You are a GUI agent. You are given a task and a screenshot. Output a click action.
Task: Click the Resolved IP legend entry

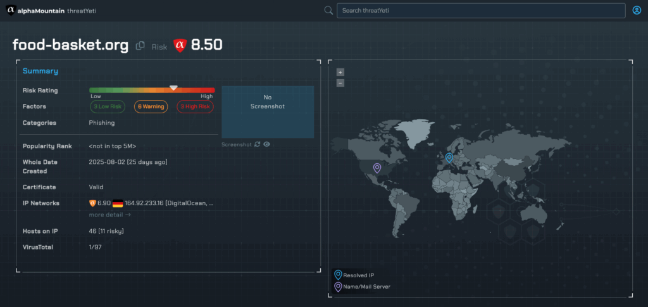[354, 275]
